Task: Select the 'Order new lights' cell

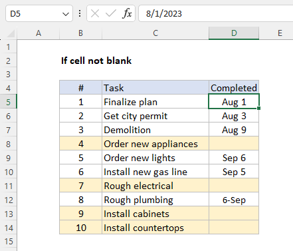Action: click(x=155, y=158)
